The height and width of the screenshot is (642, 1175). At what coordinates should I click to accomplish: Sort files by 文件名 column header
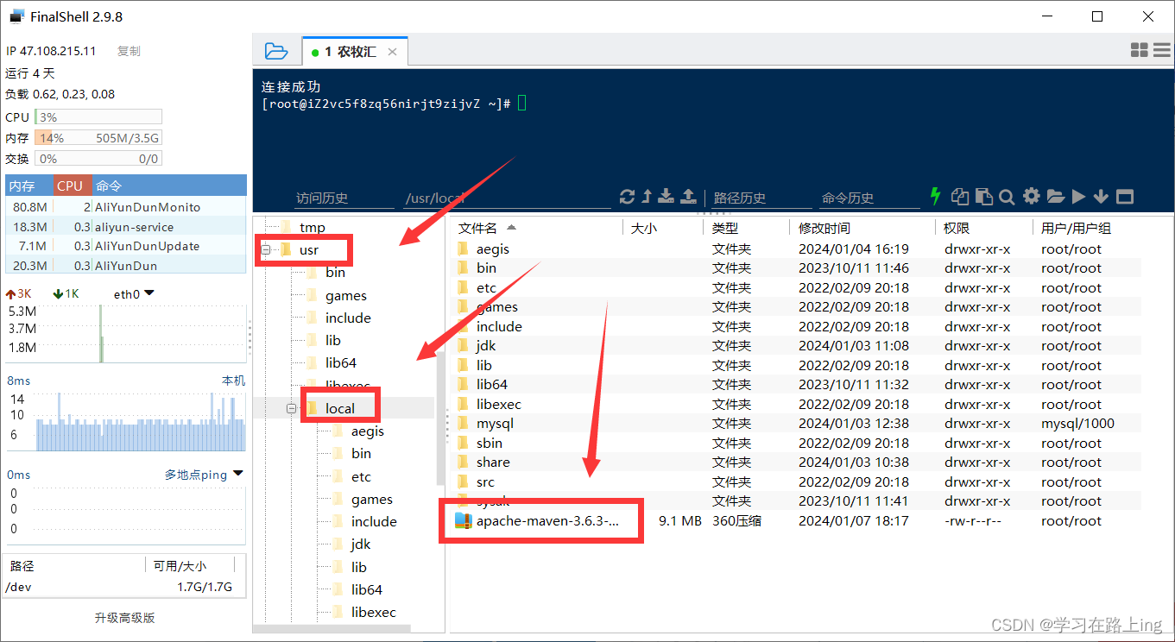tap(536, 228)
